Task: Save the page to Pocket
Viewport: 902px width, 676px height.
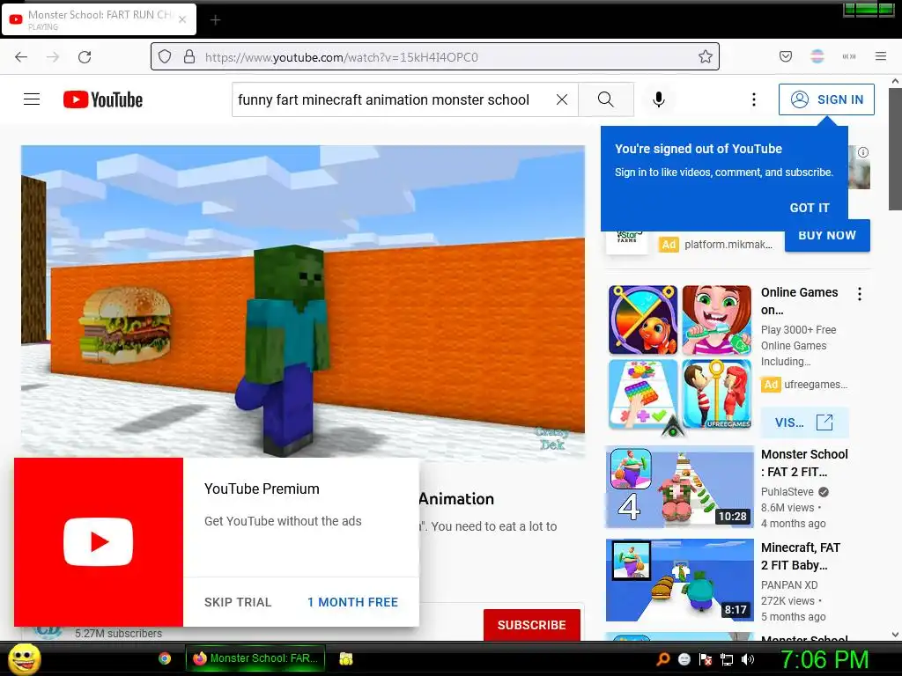Action: [x=786, y=56]
